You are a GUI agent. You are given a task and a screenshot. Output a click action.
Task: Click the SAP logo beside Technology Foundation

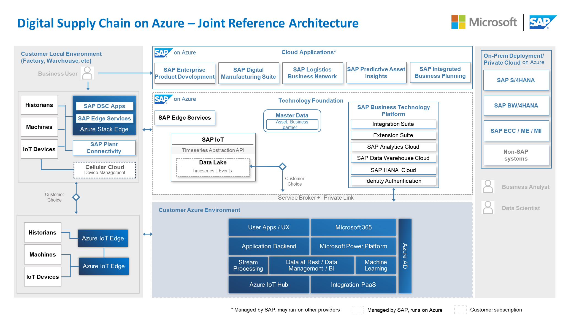tap(163, 99)
